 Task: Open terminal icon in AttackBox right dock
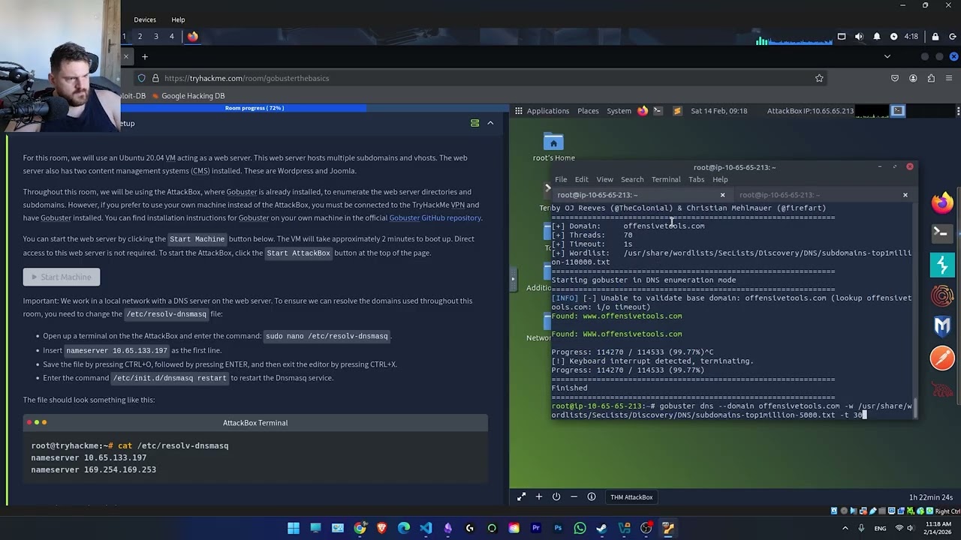pyautogui.click(x=942, y=233)
